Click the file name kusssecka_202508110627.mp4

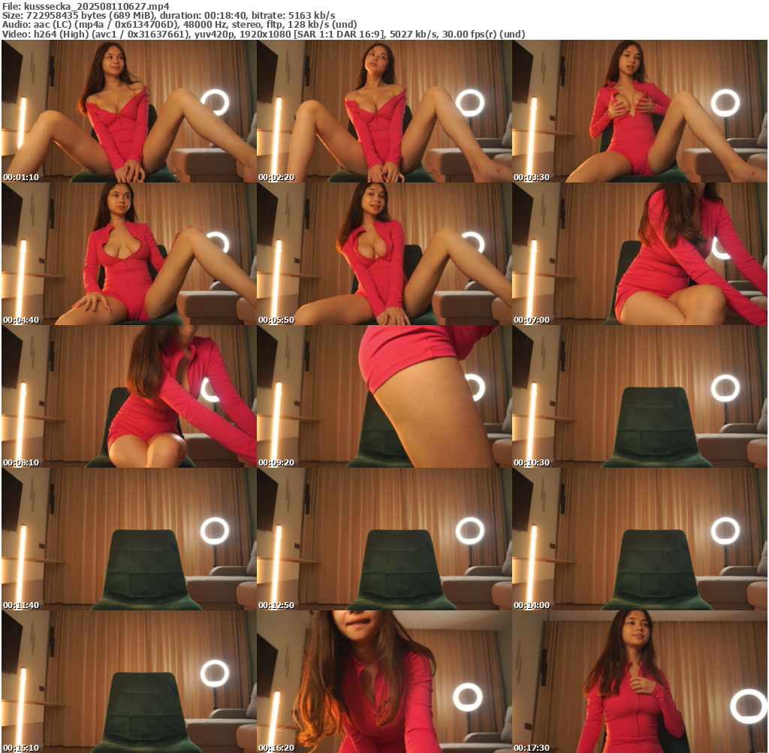[97, 6]
